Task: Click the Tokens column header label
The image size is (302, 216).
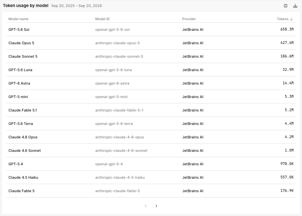Action: coord(283,19)
